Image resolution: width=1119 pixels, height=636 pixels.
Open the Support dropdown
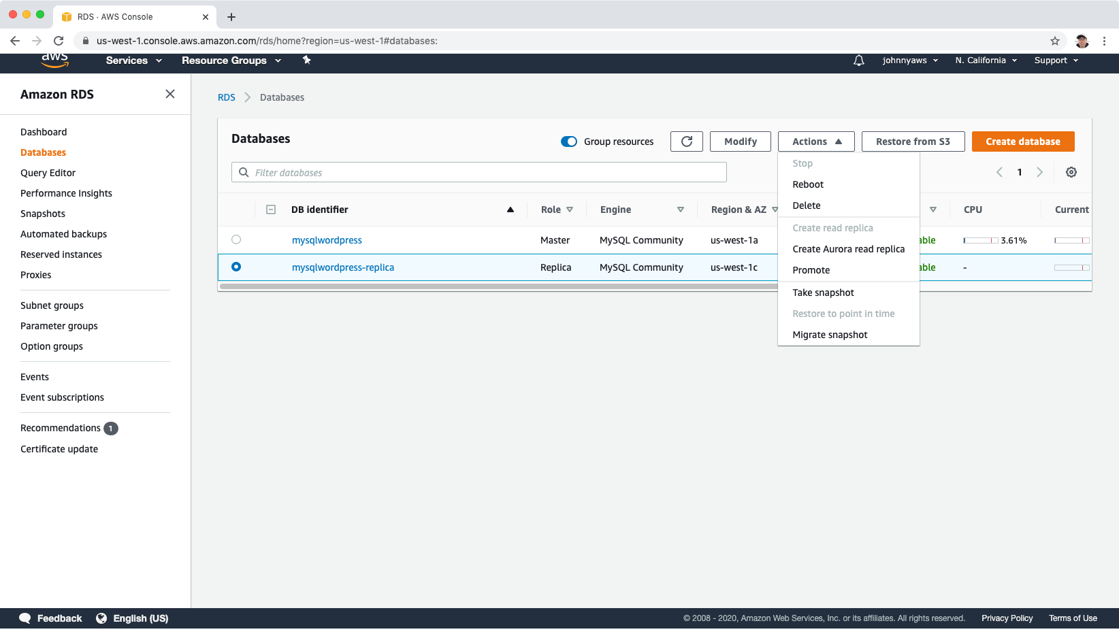[1056, 61]
